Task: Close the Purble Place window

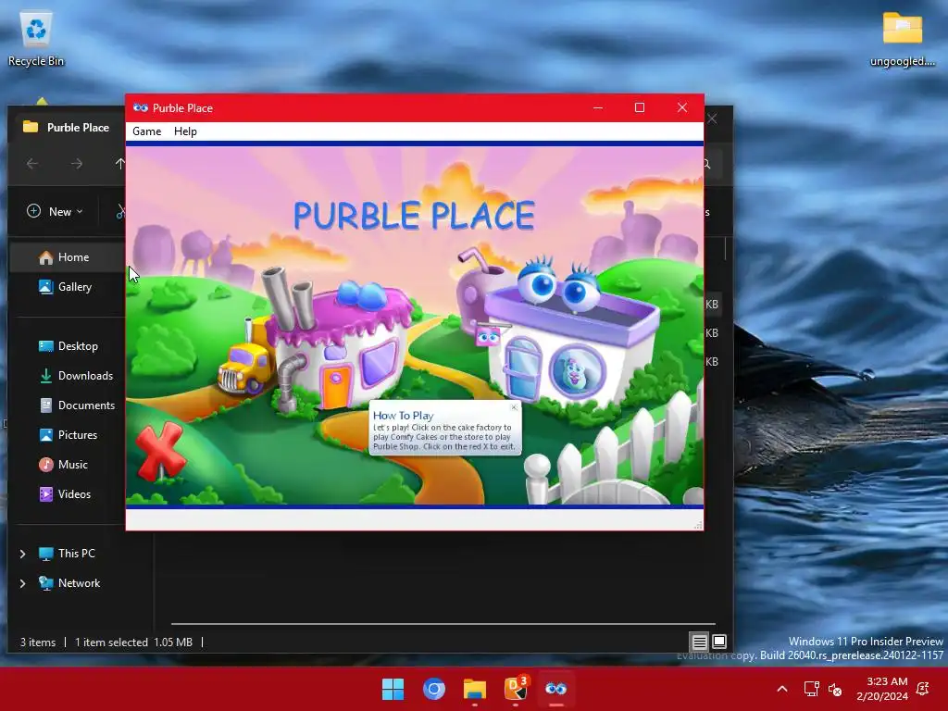Action: 682,107
